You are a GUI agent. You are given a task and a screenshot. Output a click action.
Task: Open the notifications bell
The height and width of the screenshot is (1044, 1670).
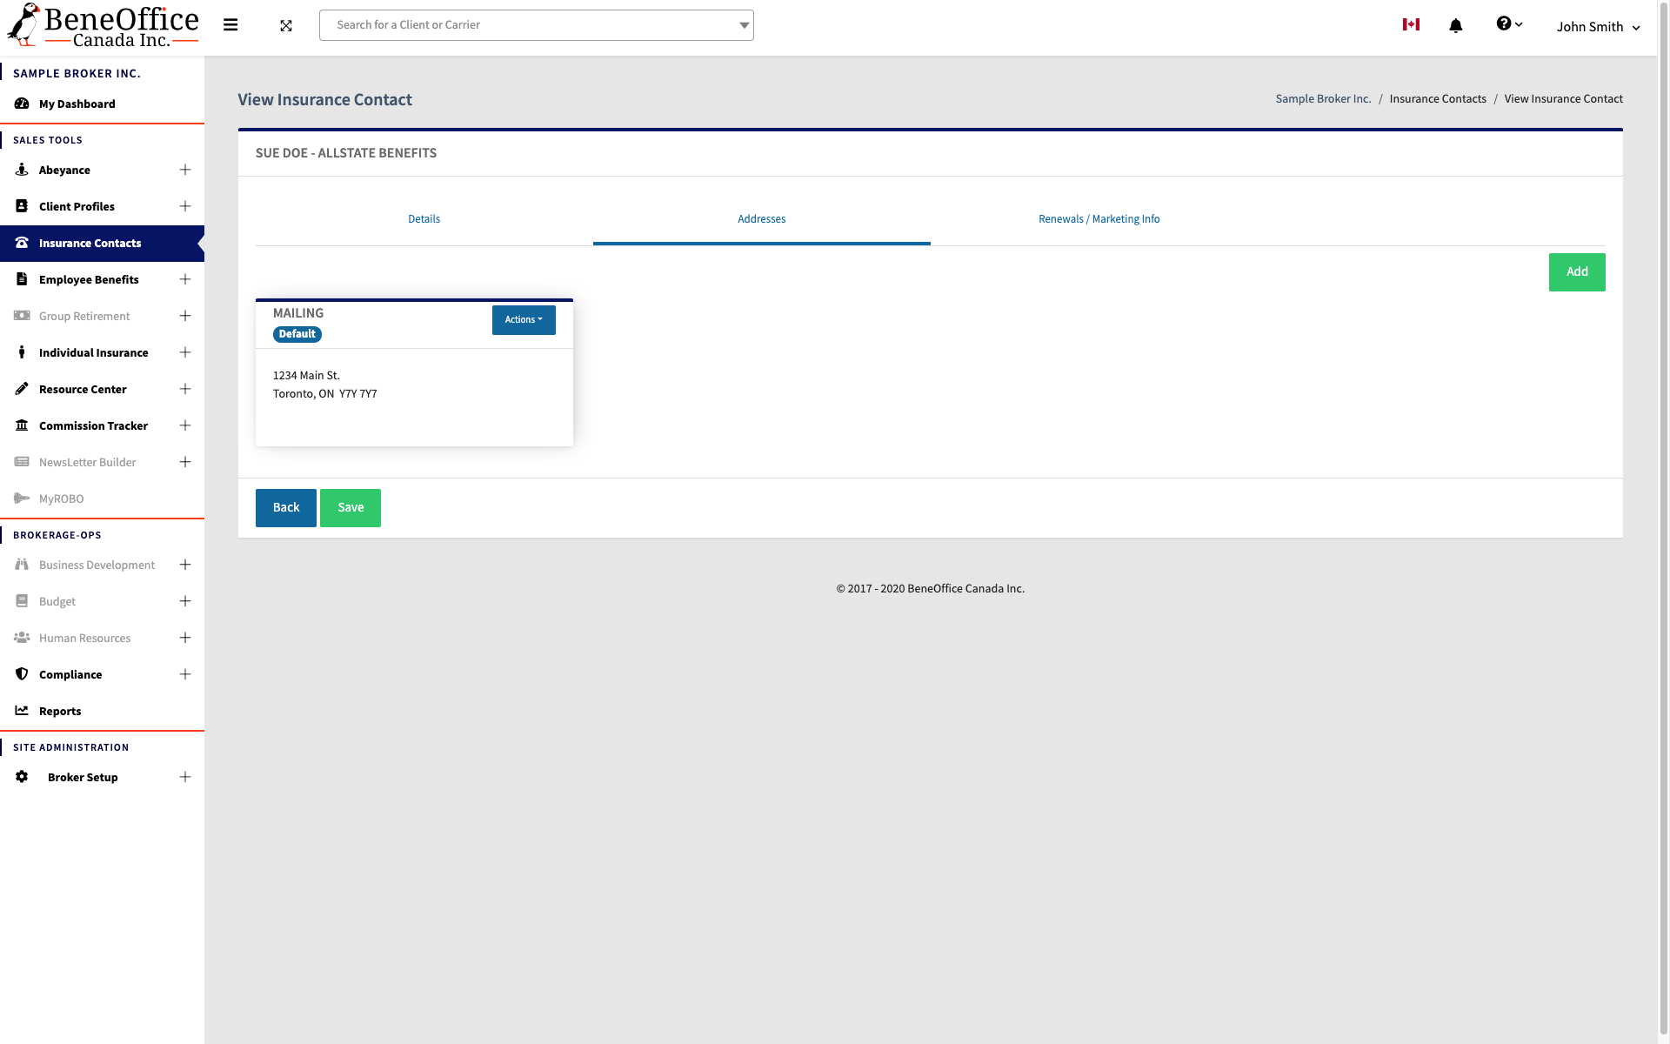1455,26
